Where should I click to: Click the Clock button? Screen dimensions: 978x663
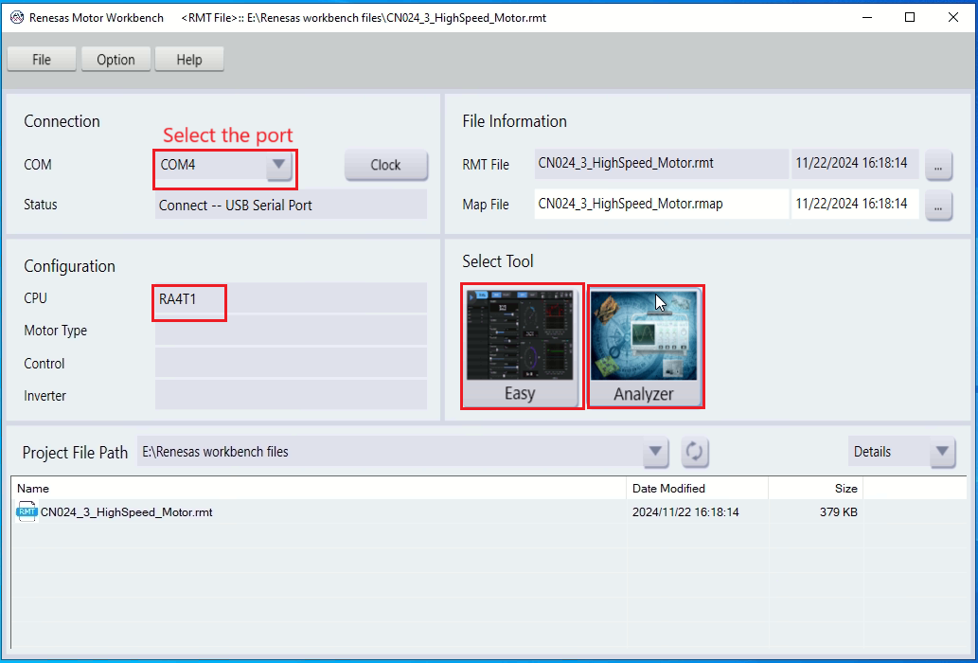point(386,165)
